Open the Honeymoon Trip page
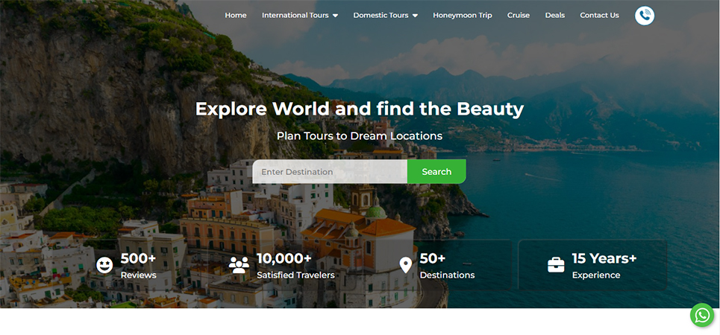This screenshot has height=335, width=720. click(x=462, y=15)
